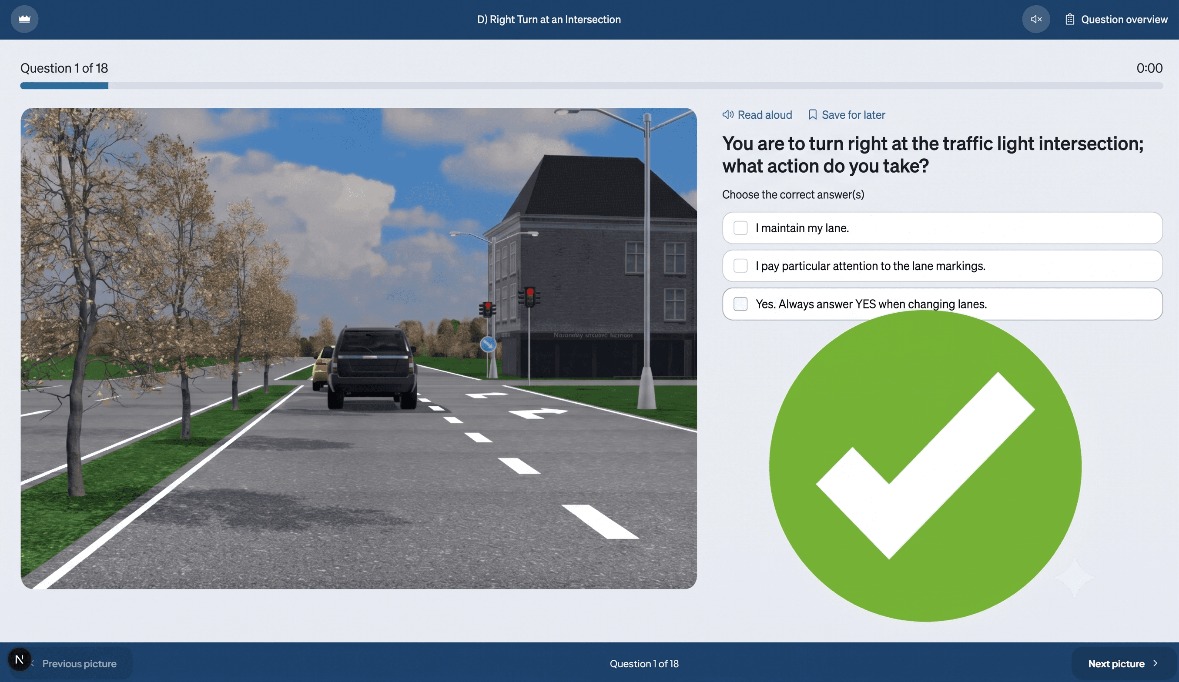1179x682 pixels.
Task: Select the "I maintain my lane" answer row
Action: click(942, 228)
